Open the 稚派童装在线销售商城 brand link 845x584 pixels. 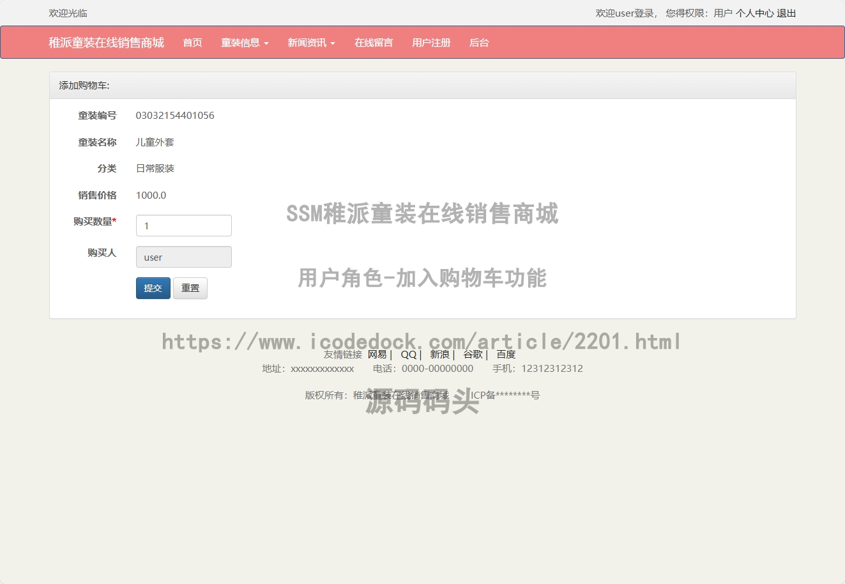point(107,43)
